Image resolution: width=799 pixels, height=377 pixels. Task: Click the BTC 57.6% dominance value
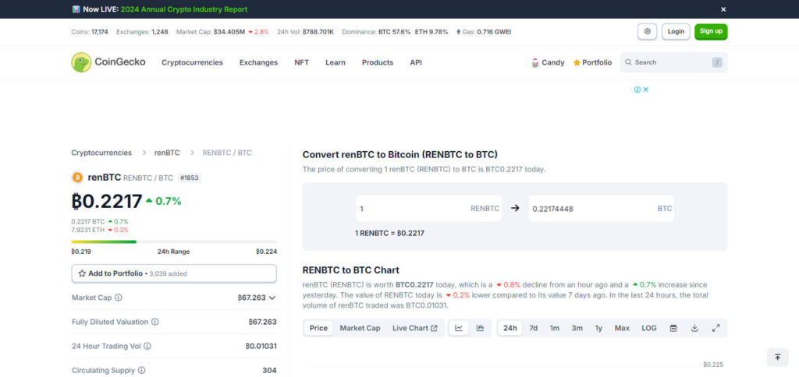(394, 31)
